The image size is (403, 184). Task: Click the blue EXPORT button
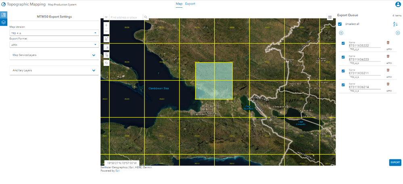click(395, 163)
